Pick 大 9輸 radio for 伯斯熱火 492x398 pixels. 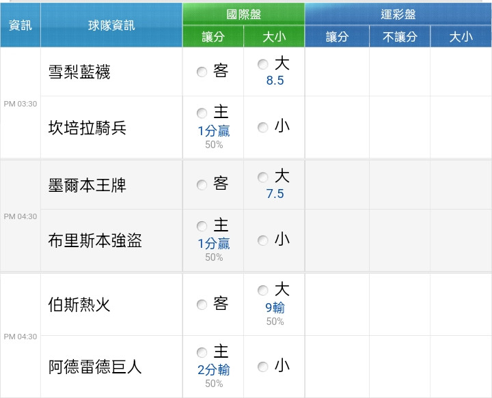263,291
